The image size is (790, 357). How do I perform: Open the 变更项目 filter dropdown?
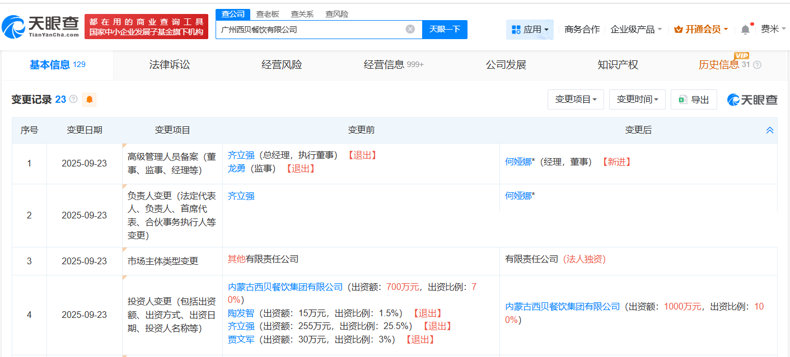point(576,99)
